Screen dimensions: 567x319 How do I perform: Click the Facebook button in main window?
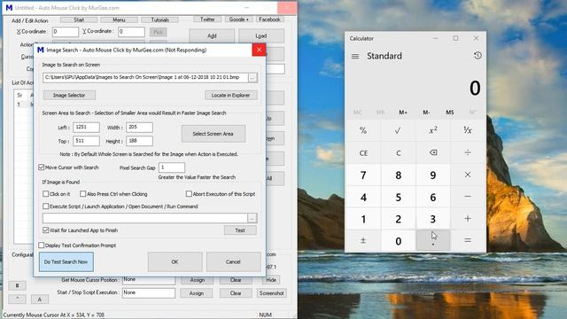click(x=269, y=19)
